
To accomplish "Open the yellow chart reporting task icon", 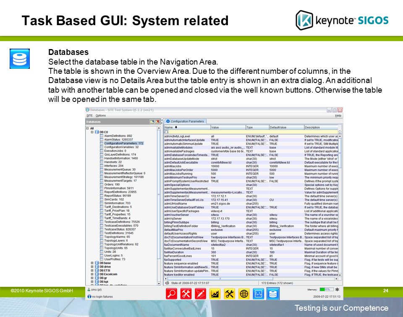I will (215, 294).
